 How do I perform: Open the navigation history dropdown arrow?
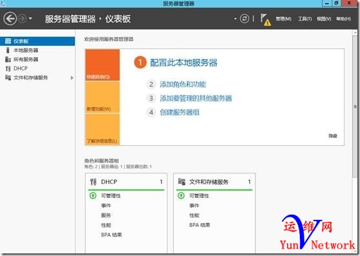[30, 19]
